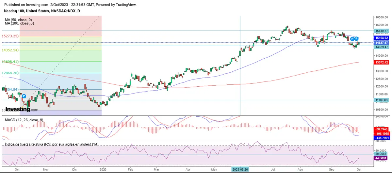
Task: Click the 14837.57 current price label
Action: click(x=382, y=42)
